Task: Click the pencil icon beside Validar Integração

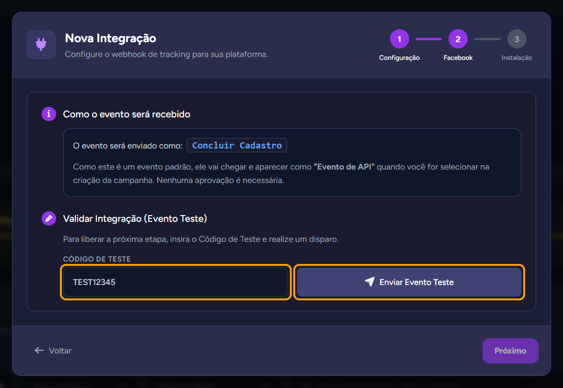Action: tap(49, 218)
